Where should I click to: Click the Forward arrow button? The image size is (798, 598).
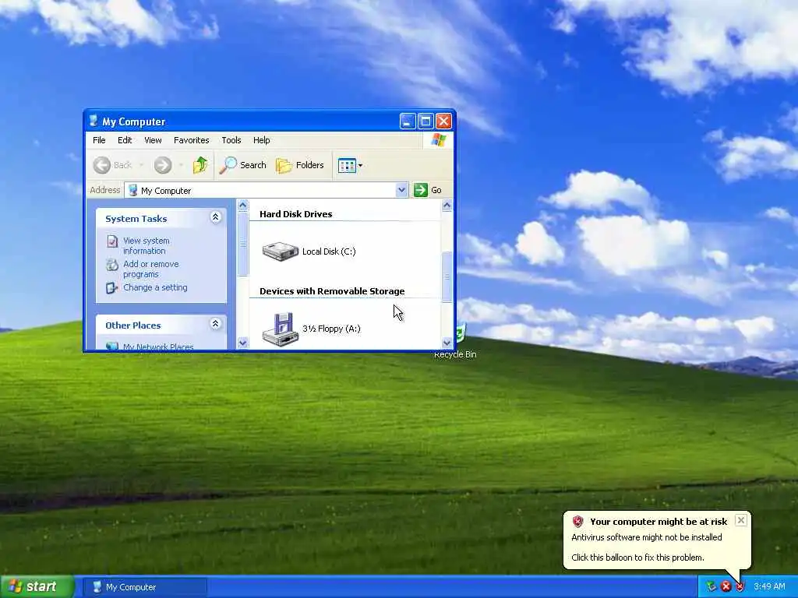tap(163, 165)
